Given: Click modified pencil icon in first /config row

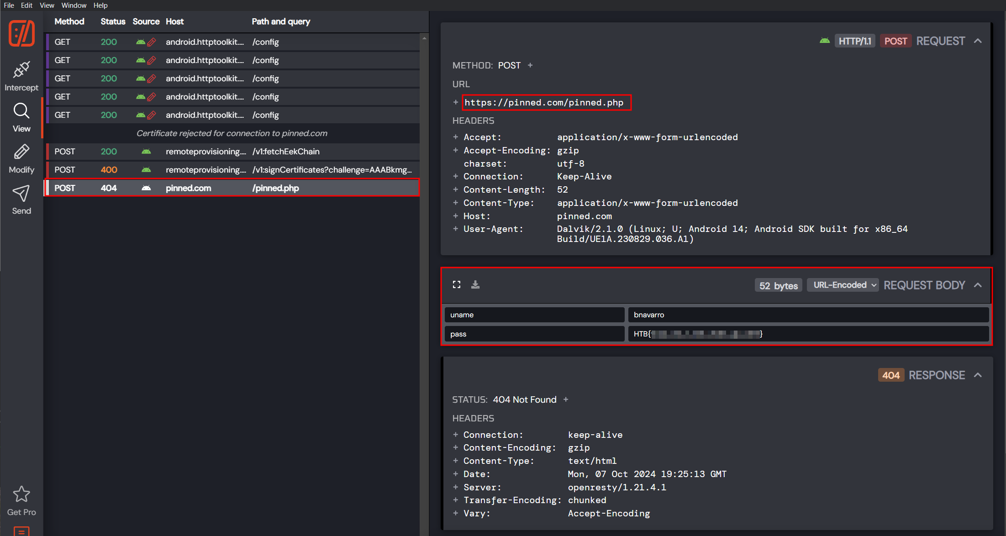Looking at the screenshot, I should click(x=152, y=42).
